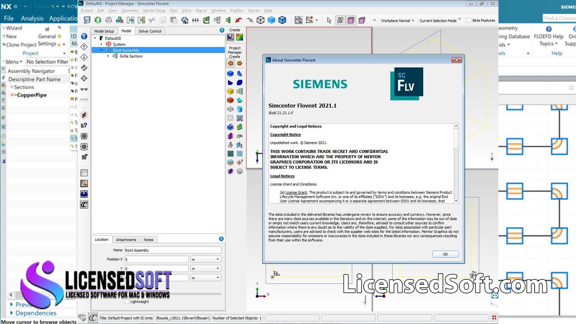The width and height of the screenshot is (576, 324).
Task: Click the red-orange cube create icon
Action: coord(230,100)
